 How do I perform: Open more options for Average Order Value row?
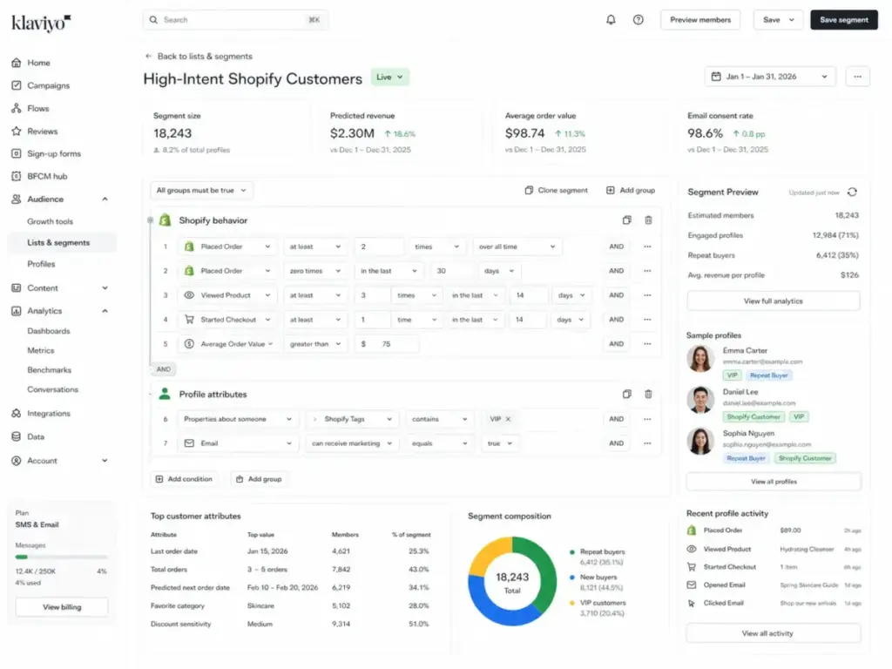click(x=647, y=344)
